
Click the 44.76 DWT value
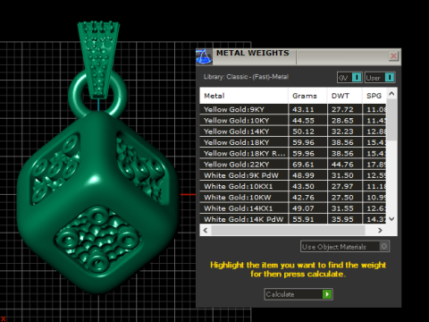tap(342, 165)
